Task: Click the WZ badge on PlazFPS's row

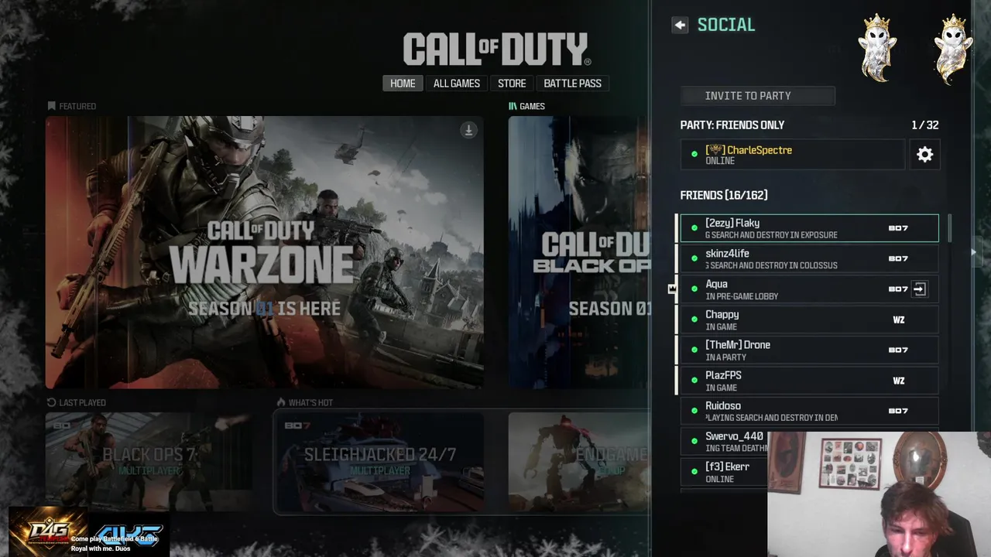Action: (x=899, y=381)
